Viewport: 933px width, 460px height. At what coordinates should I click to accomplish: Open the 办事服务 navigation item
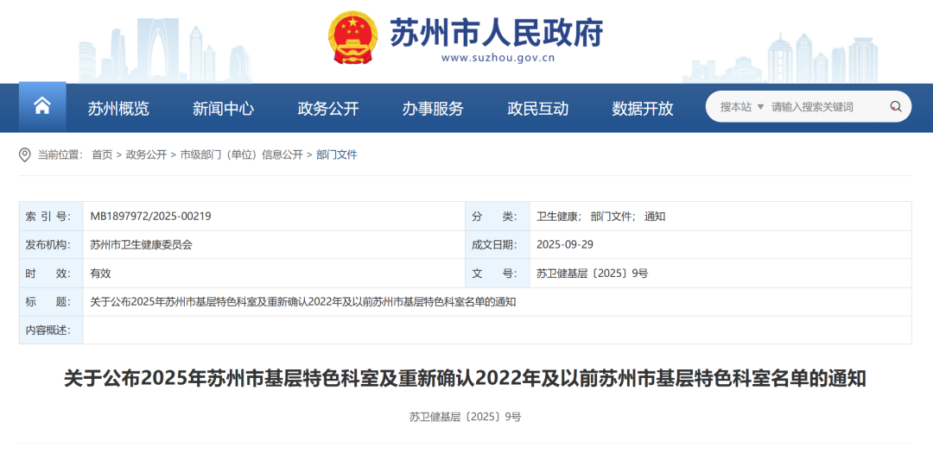[x=433, y=109]
